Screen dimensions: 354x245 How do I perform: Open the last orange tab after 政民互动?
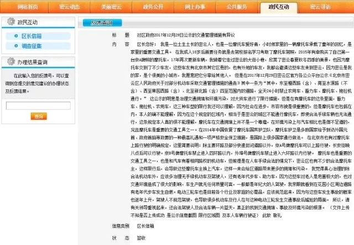[320, 7]
